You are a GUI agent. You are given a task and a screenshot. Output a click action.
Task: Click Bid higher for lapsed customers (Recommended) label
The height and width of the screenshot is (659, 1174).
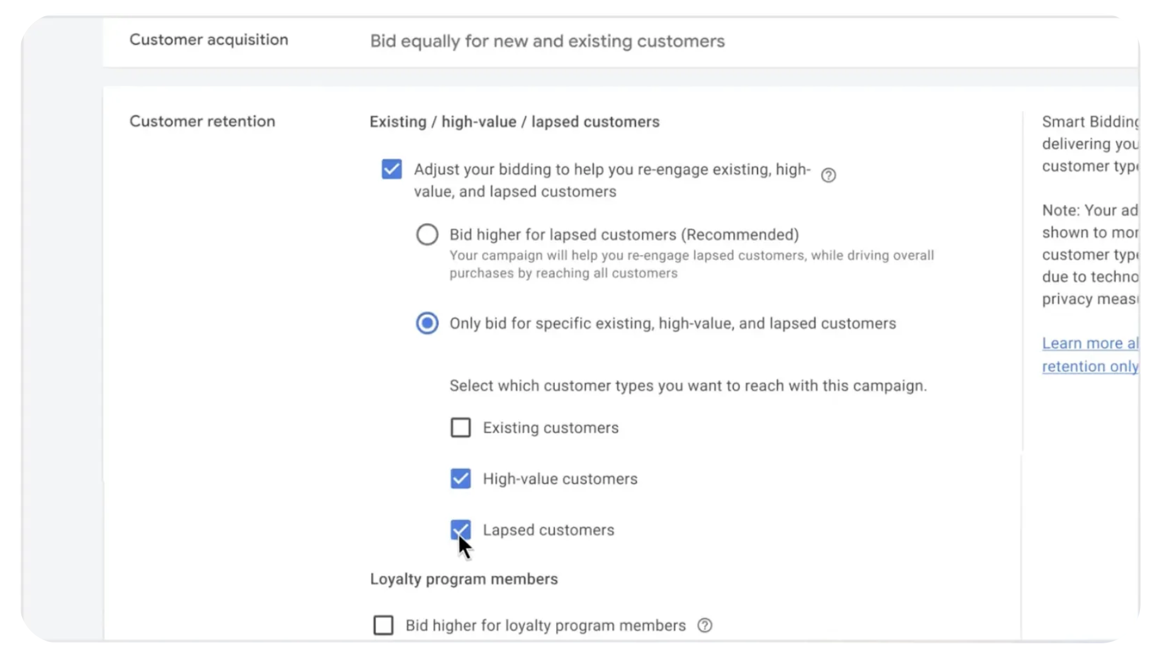[x=624, y=235]
